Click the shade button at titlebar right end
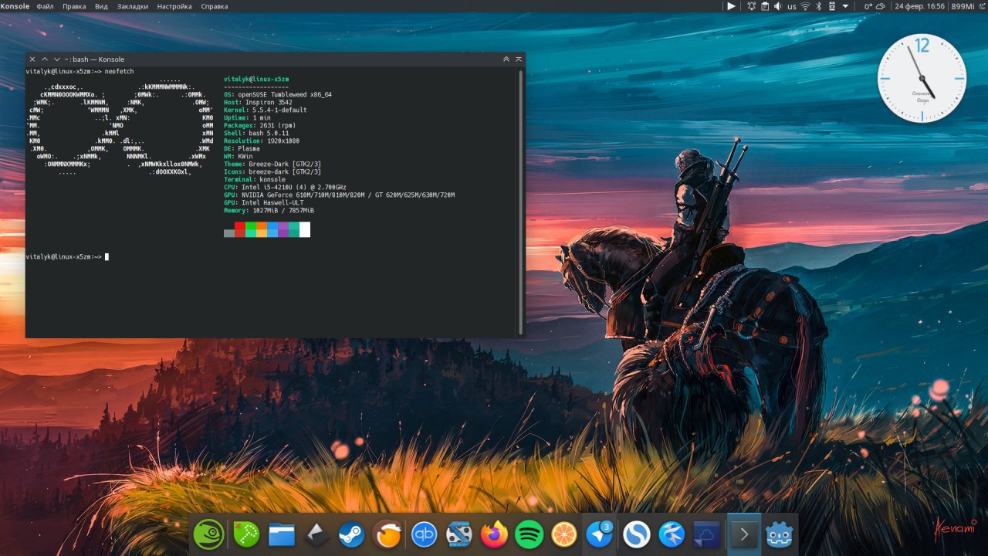The height and width of the screenshot is (556, 988). [x=519, y=59]
